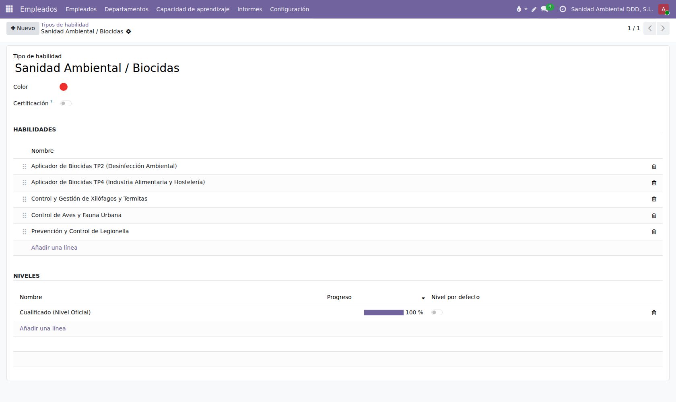Open the Departamentos menu
This screenshot has width=676, height=402.
[126, 9]
